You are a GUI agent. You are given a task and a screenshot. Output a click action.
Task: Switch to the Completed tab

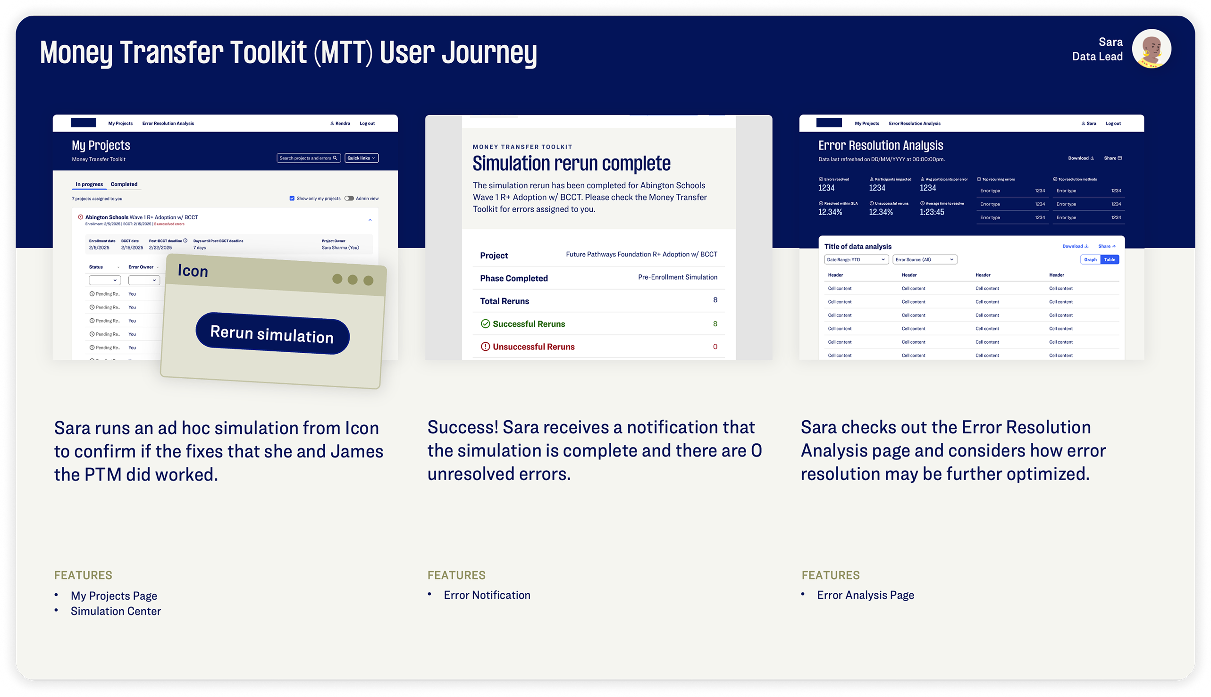coord(124,184)
